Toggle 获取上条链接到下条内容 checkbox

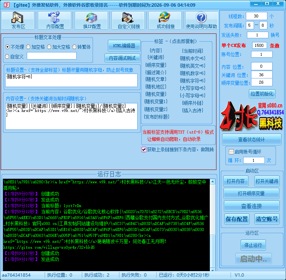coord(144,149)
